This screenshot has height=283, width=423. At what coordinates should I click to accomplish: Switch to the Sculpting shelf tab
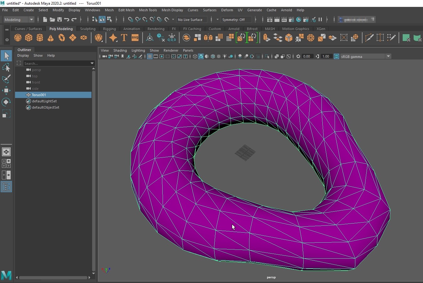pos(88,29)
